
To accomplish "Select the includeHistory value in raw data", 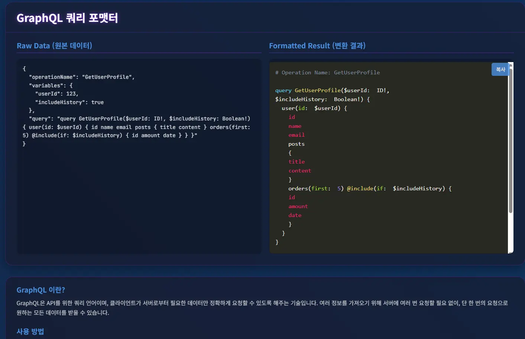I will [97, 102].
